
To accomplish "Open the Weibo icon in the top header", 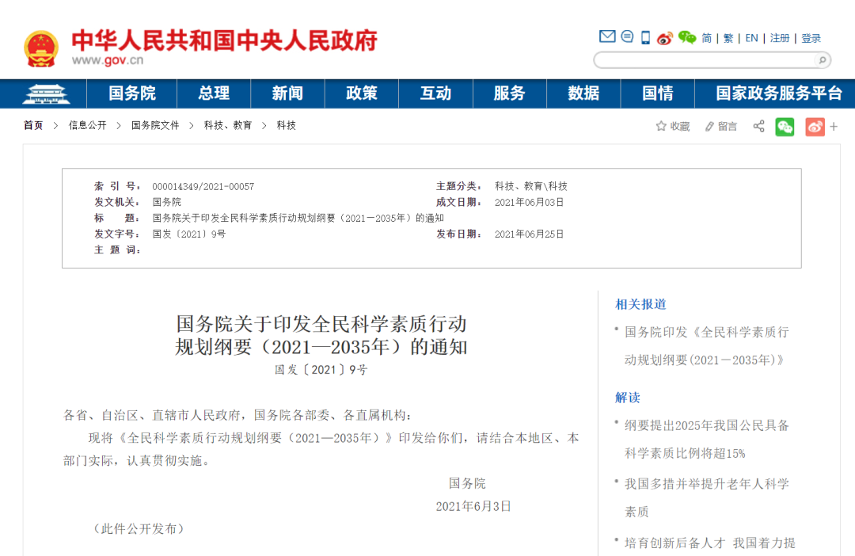I will [x=665, y=36].
